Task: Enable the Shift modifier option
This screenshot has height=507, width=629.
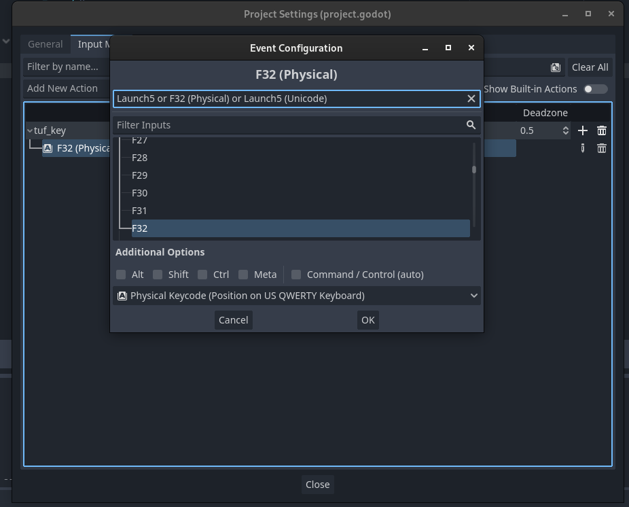Action: point(158,275)
